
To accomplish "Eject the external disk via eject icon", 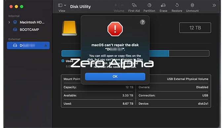I will 46,46.
